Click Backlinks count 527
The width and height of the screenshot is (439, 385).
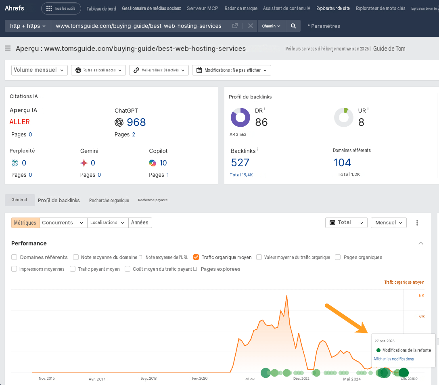tap(240, 162)
